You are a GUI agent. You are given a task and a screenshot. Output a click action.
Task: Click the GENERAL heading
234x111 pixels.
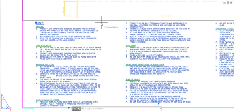(40, 27)
